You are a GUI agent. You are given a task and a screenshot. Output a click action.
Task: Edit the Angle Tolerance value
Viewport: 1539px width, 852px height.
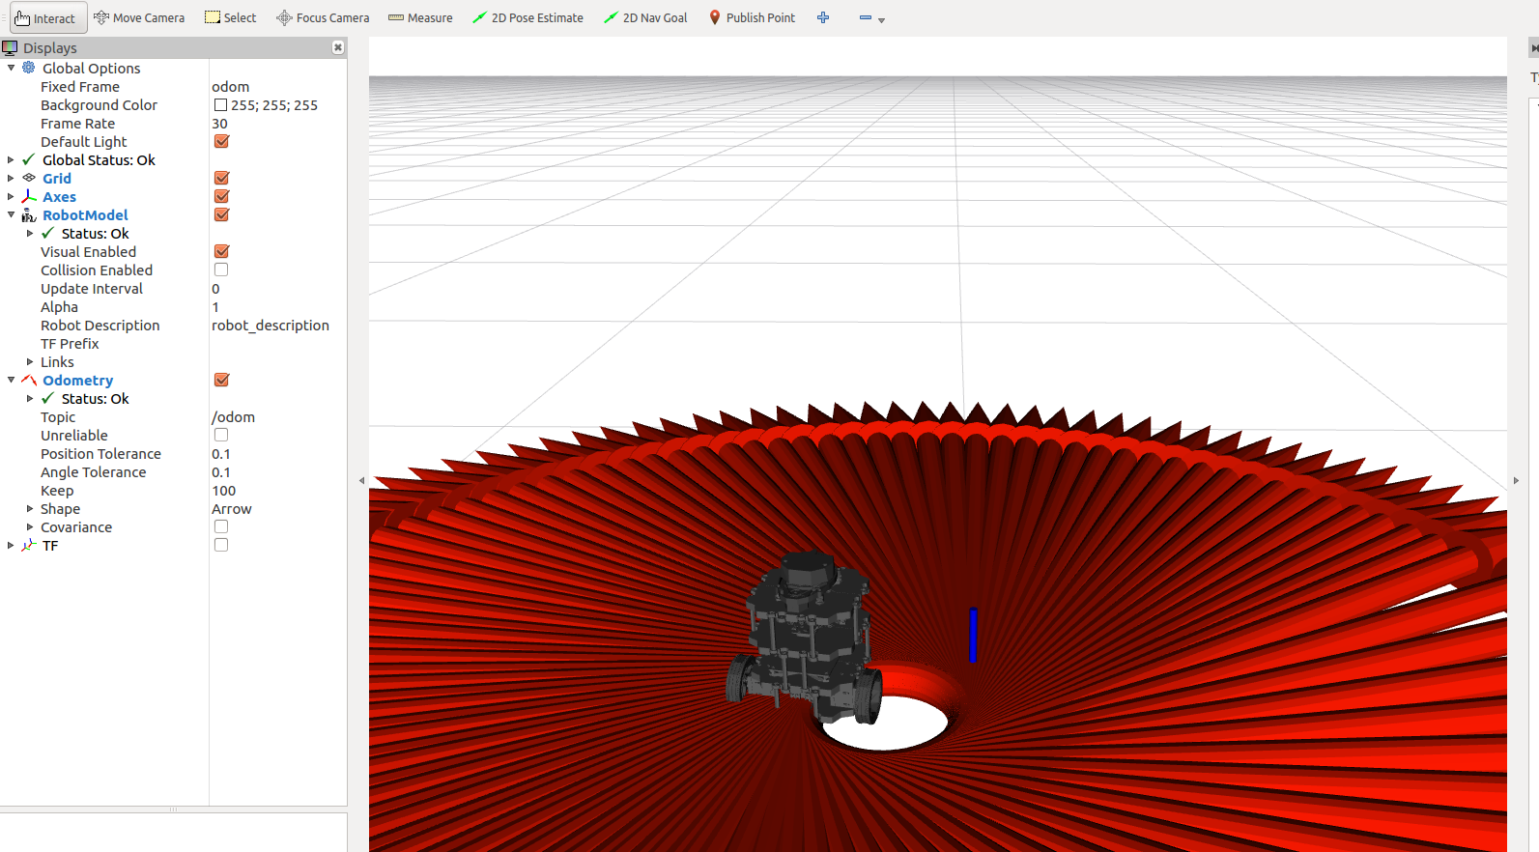pyautogui.click(x=277, y=471)
